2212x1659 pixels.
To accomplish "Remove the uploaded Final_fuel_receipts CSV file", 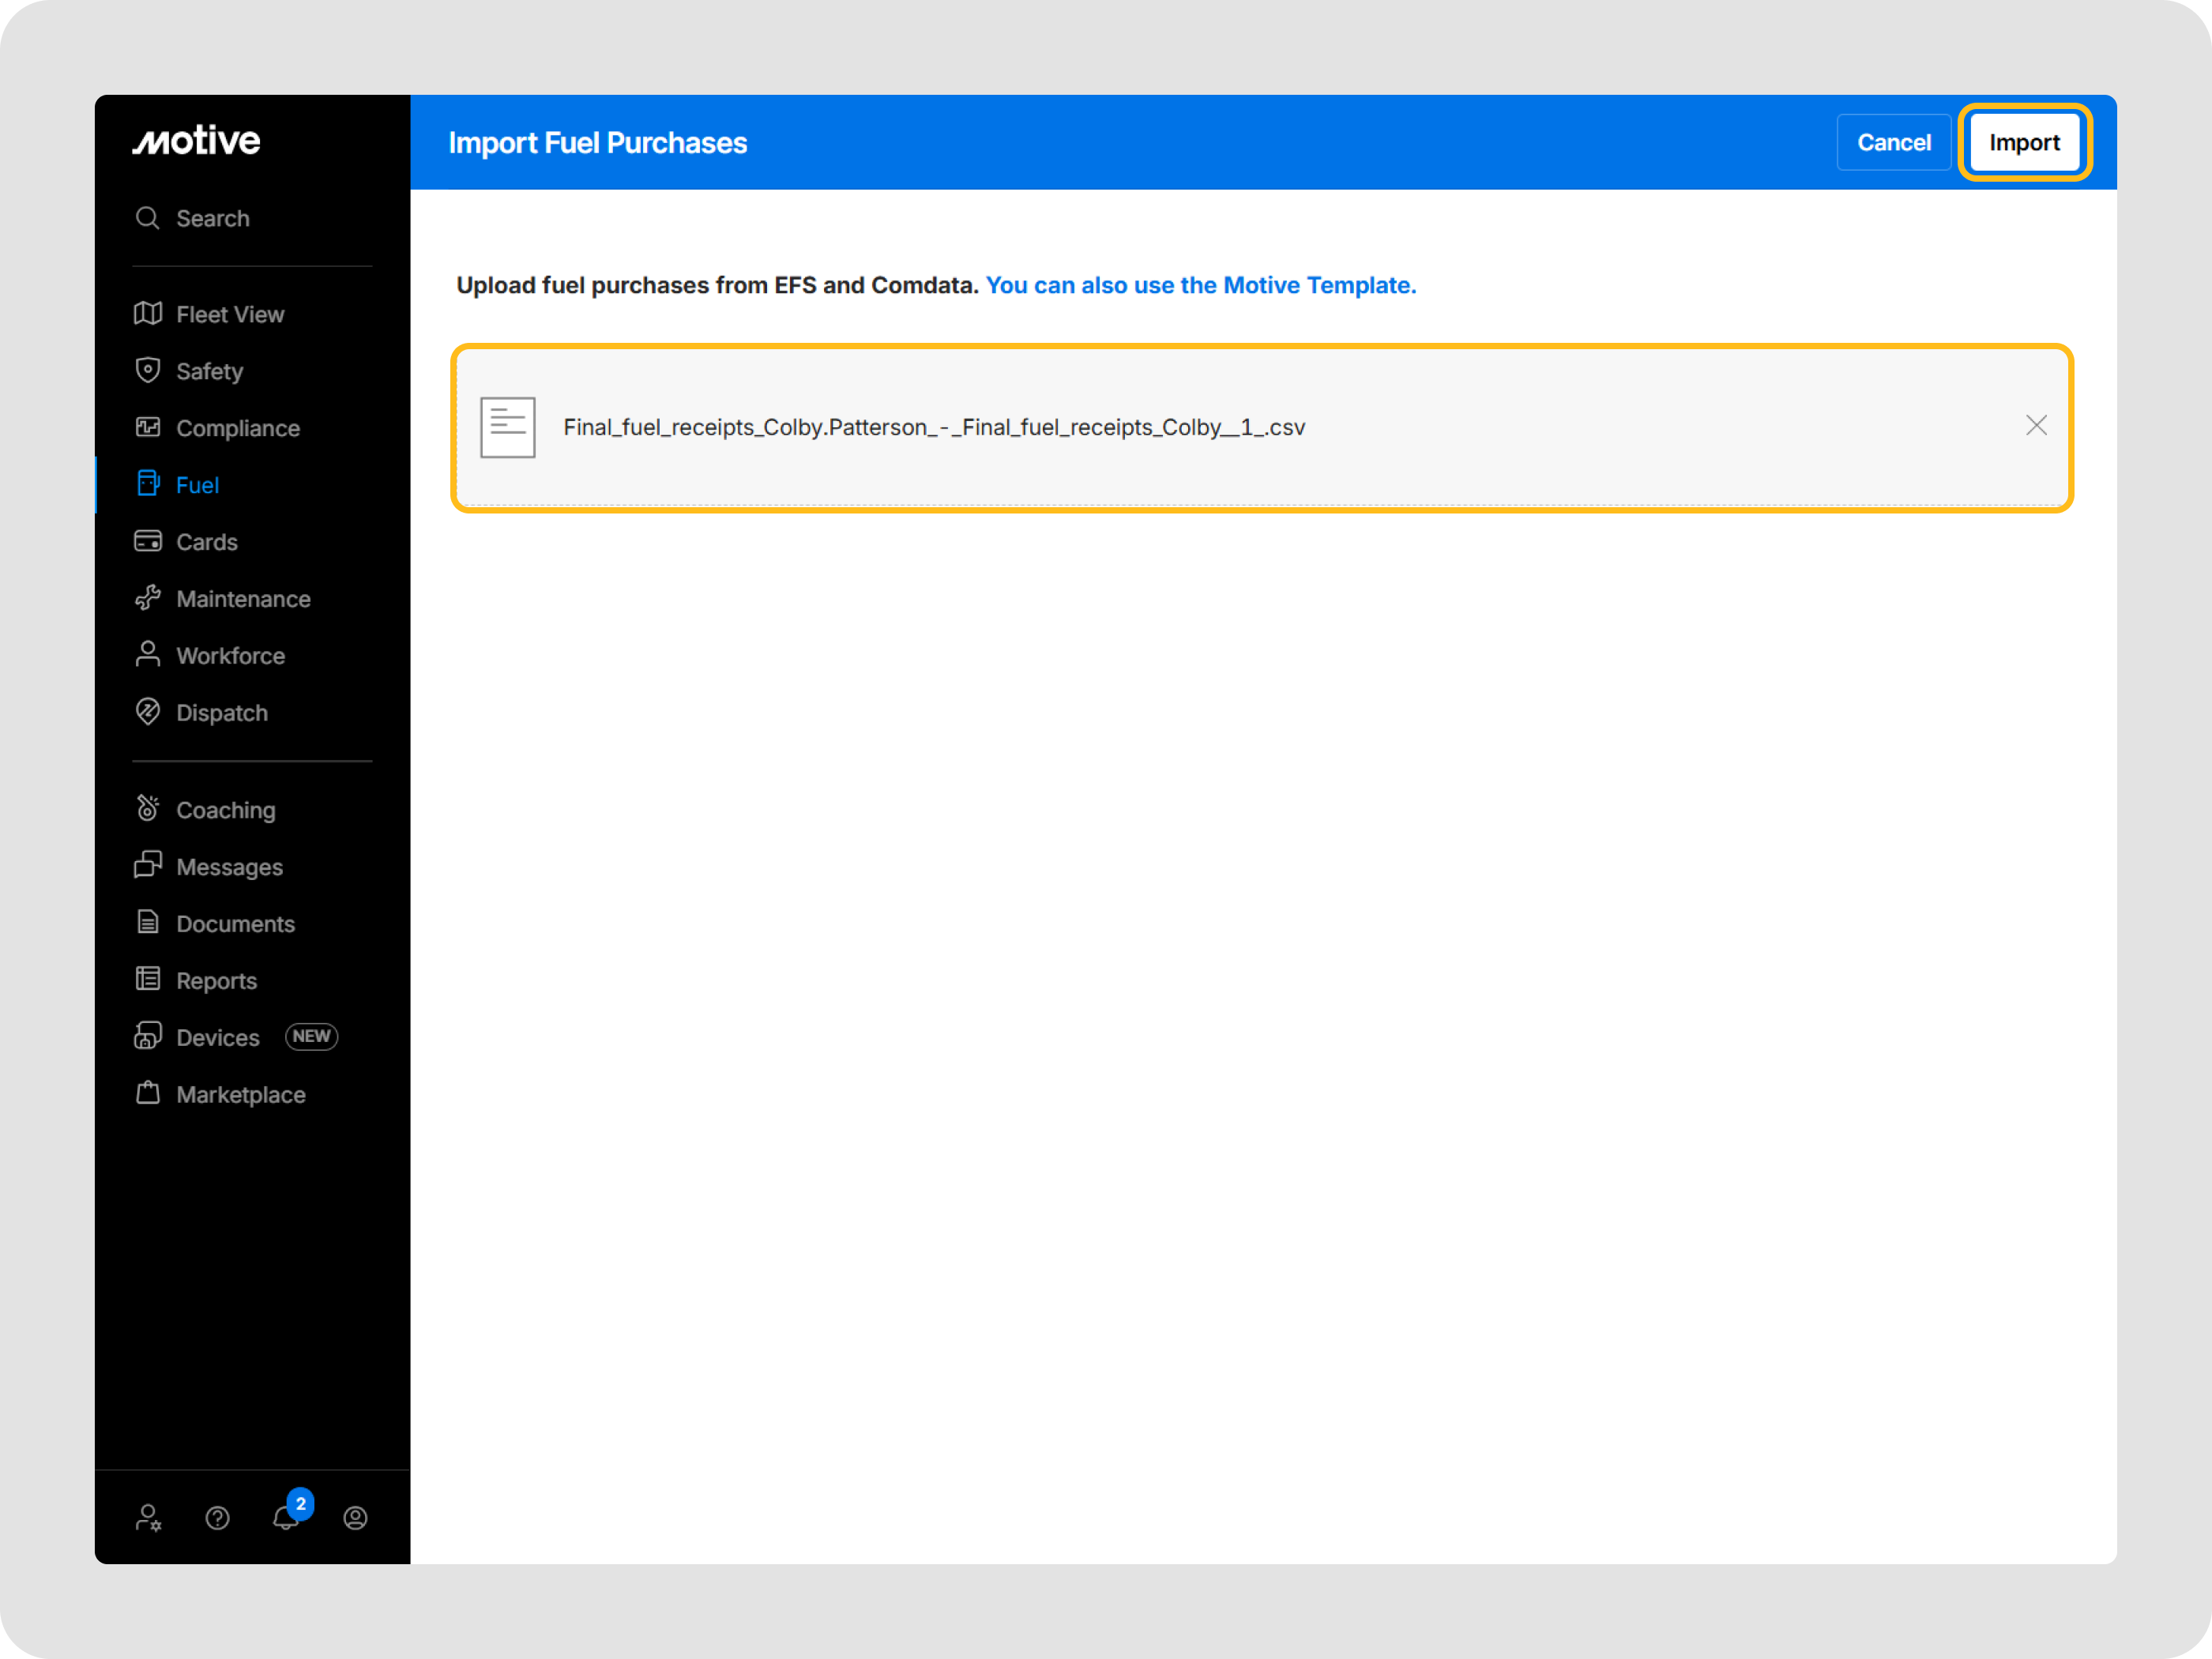I will (x=2036, y=426).
